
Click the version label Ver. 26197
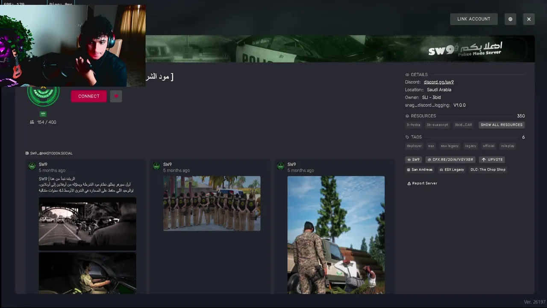tap(535, 302)
